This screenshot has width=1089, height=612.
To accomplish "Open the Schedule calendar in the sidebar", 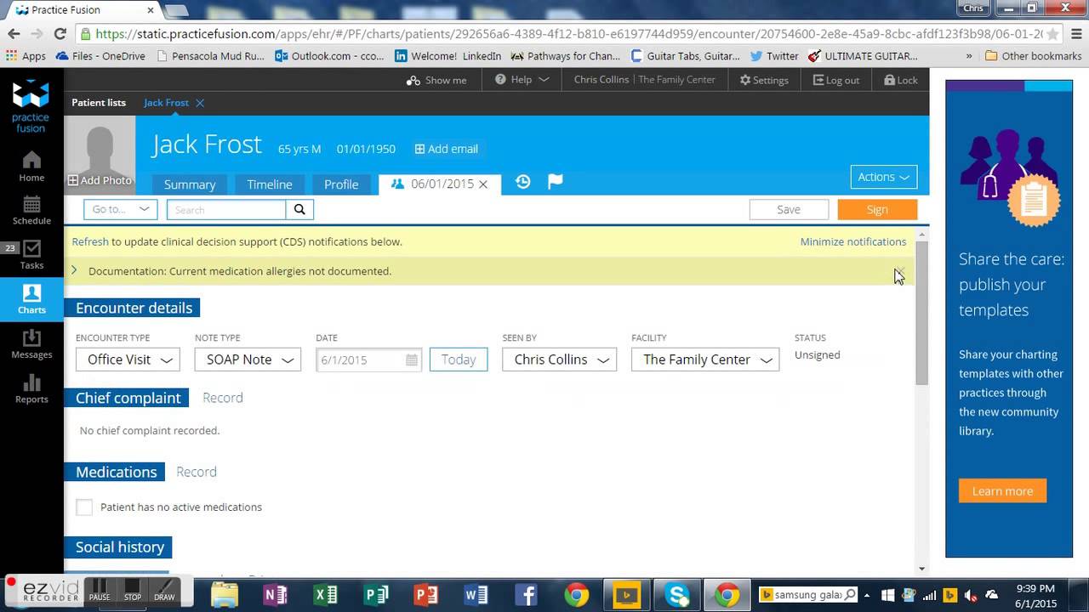I will tap(31, 210).
